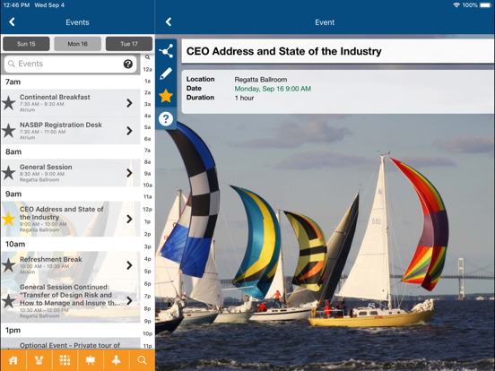Star the NASBP Registration Desk event

tap(9, 131)
